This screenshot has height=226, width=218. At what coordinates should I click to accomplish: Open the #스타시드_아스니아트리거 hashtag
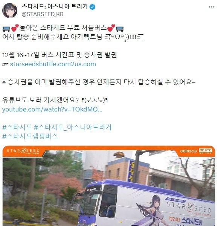73,127
